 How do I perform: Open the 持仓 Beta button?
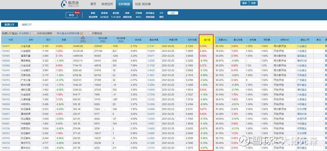click(x=72, y=15)
